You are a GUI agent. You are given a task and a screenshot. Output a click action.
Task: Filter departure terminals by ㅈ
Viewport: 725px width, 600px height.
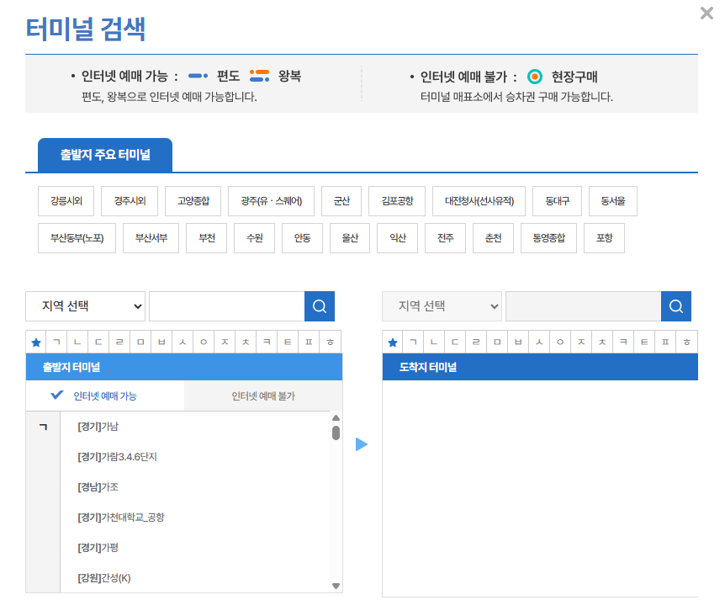pyautogui.click(x=225, y=342)
